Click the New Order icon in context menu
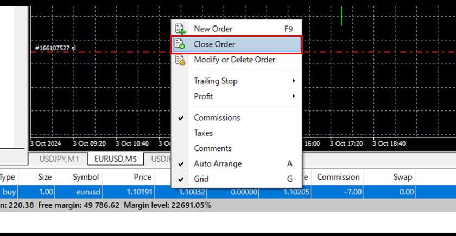The image size is (456, 236). (x=180, y=29)
